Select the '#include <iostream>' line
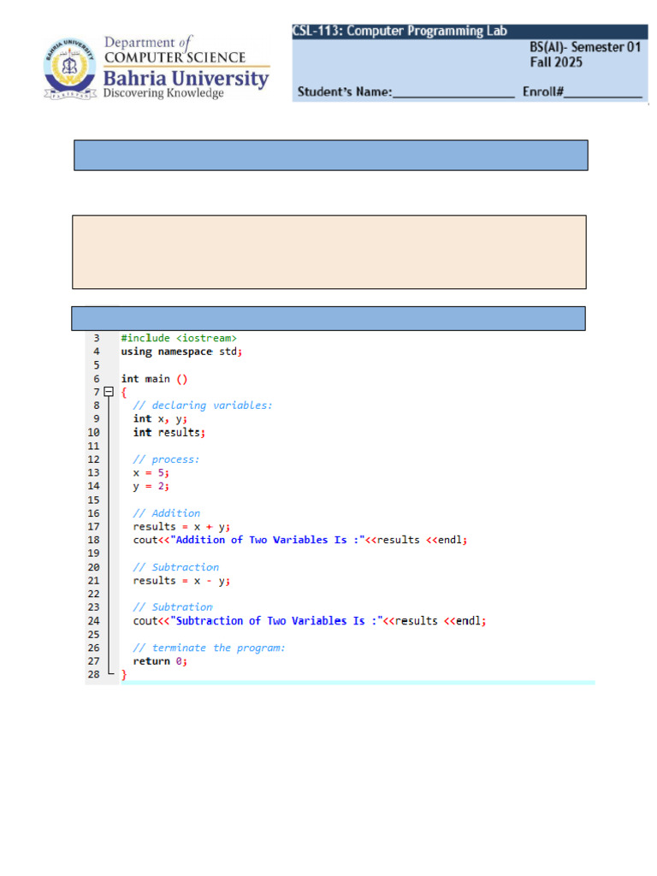The height and width of the screenshot is (876, 657). 179,338
